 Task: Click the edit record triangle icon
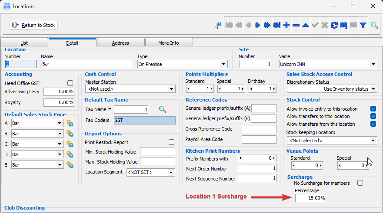point(306,25)
